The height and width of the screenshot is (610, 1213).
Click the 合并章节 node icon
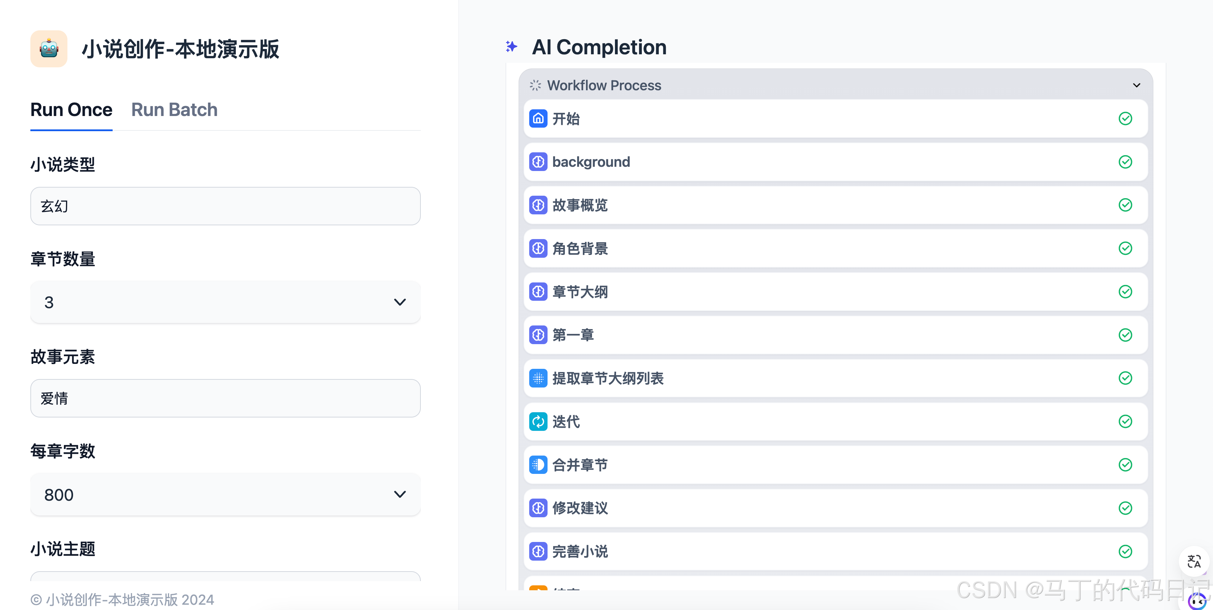(538, 465)
